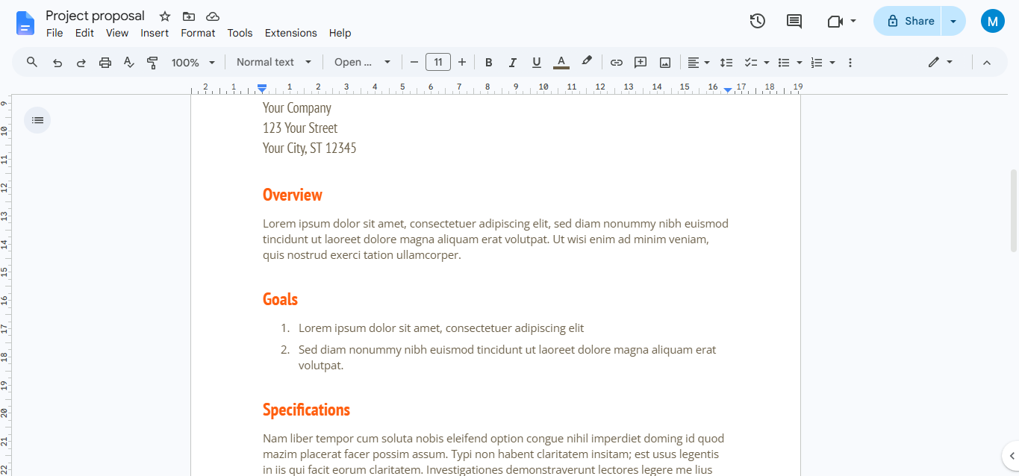
Task: Insert a link
Action: coord(617,63)
